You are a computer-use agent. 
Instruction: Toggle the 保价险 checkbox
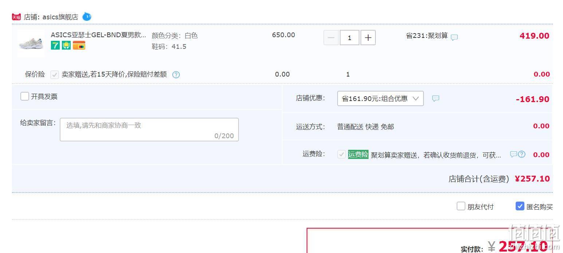click(x=55, y=75)
